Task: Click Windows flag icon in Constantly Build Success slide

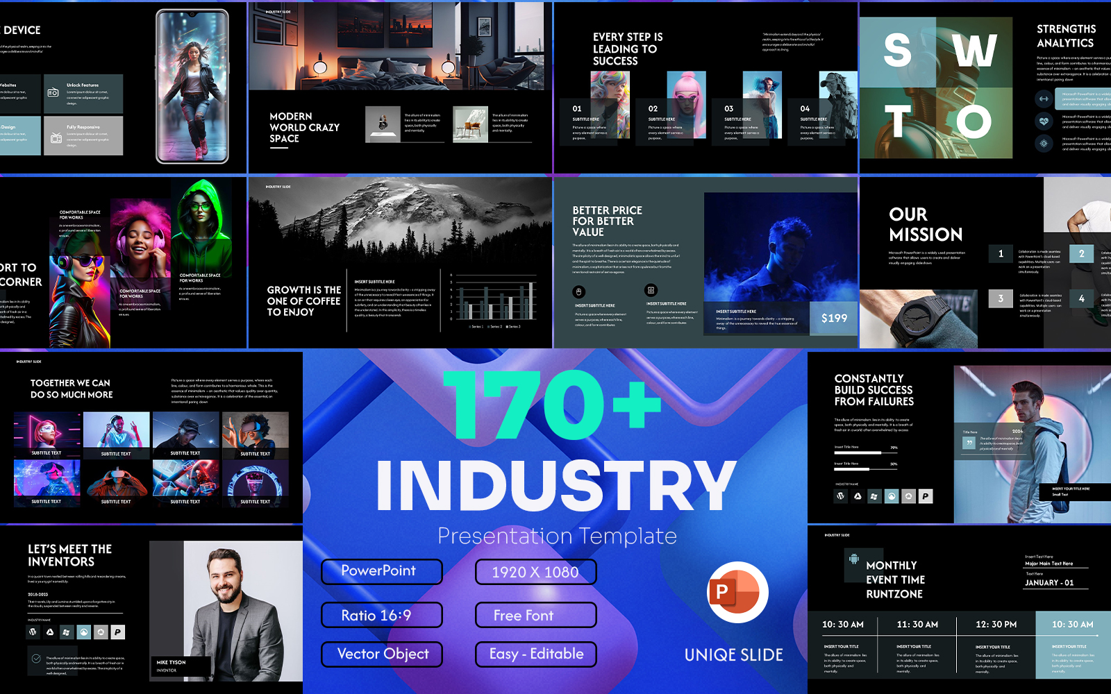Action: click(x=874, y=496)
